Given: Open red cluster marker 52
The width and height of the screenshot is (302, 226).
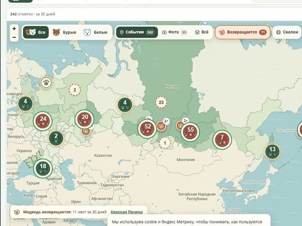Looking at the screenshot, I should 147,129.
